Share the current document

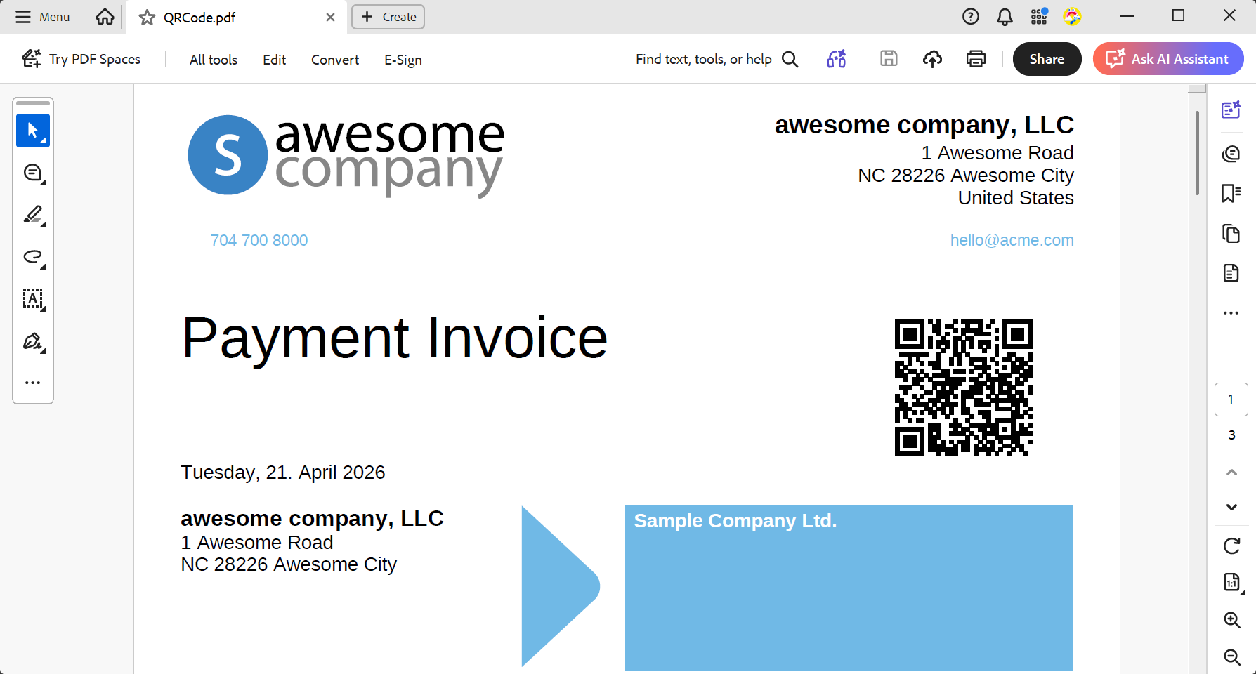click(x=1047, y=59)
